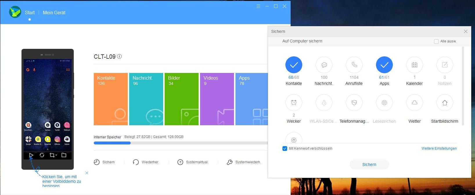The height and width of the screenshot is (195, 475).
Task: Click Google search G on phone preview
Action: 28,70
